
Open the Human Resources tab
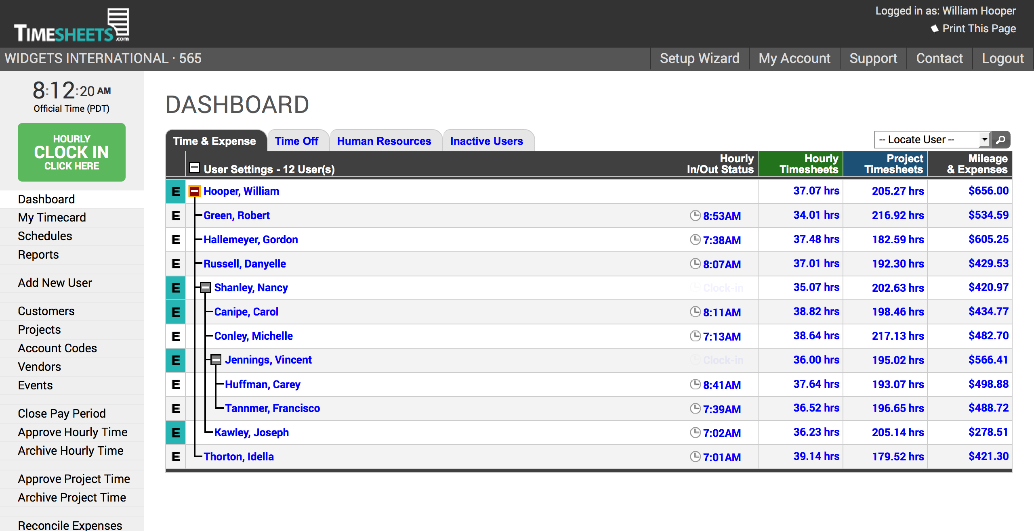point(384,141)
